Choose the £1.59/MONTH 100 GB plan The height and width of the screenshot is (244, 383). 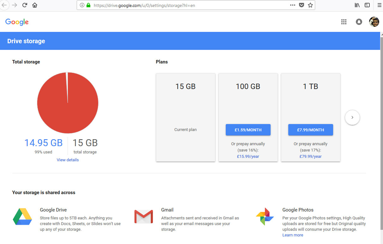pyautogui.click(x=248, y=130)
